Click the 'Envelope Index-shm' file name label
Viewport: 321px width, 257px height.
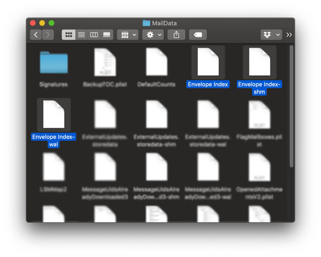(259, 88)
